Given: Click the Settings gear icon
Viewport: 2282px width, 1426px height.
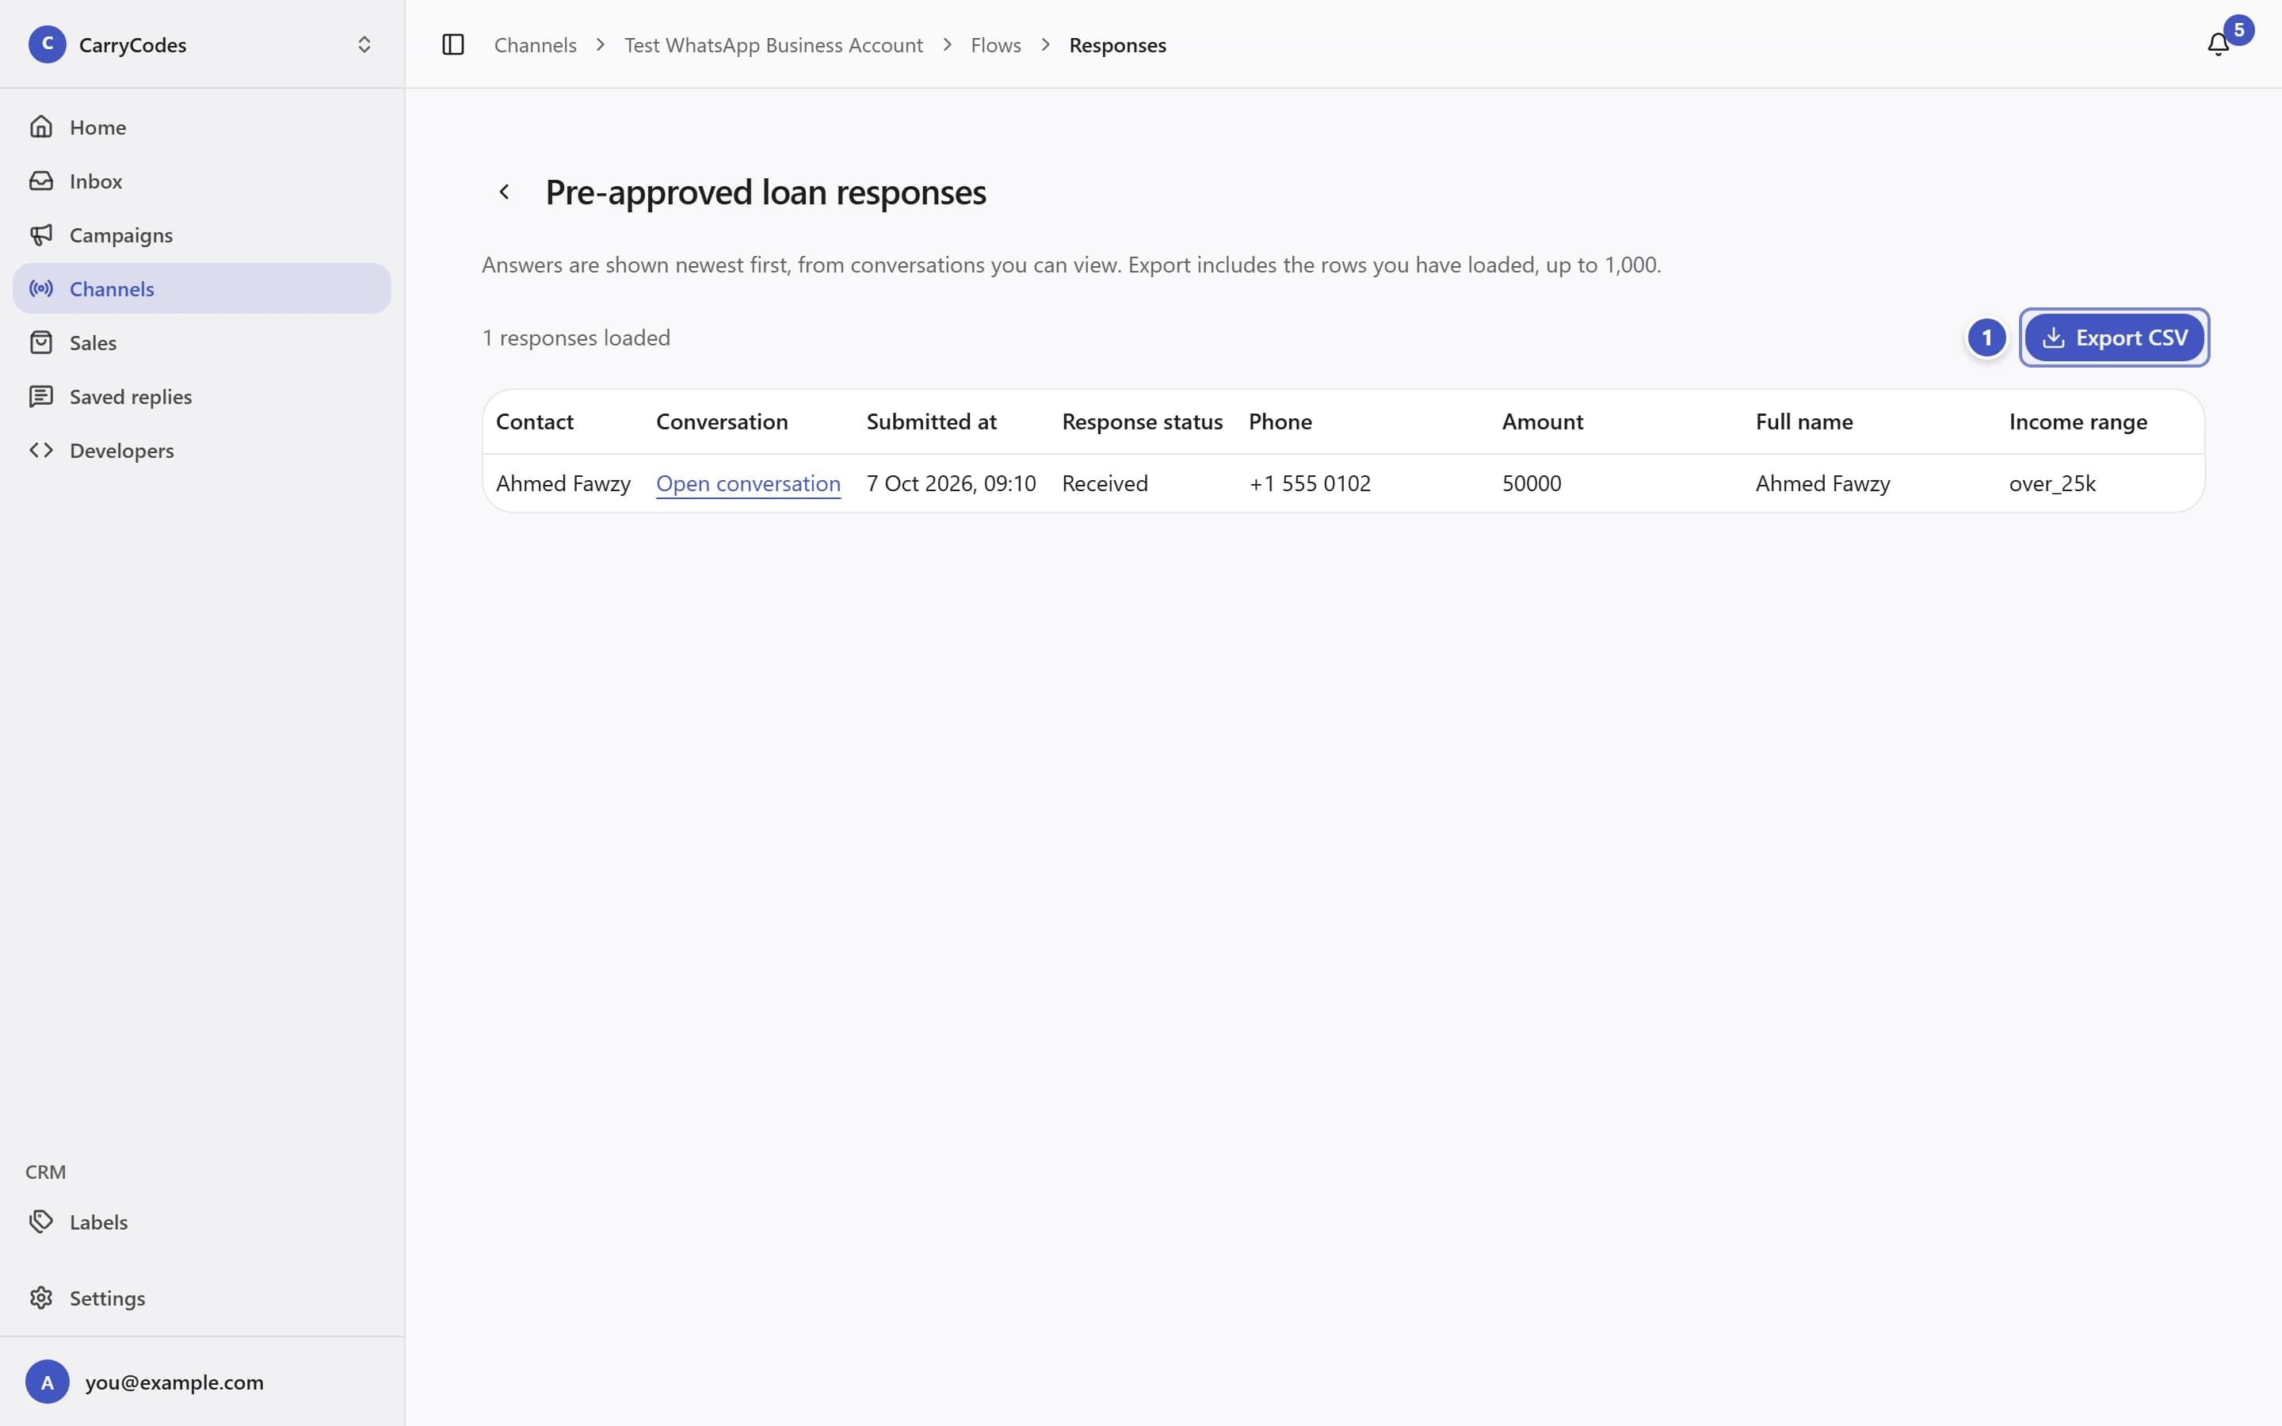Looking at the screenshot, I should (x=40, y=1298).
